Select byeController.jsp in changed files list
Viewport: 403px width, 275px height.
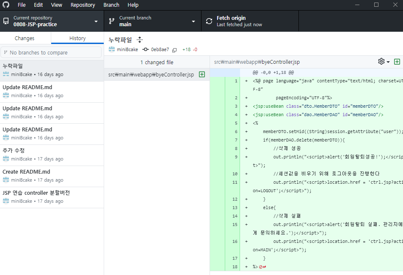point(157,75)
